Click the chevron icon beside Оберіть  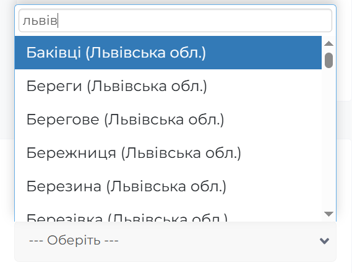point(324,241)
